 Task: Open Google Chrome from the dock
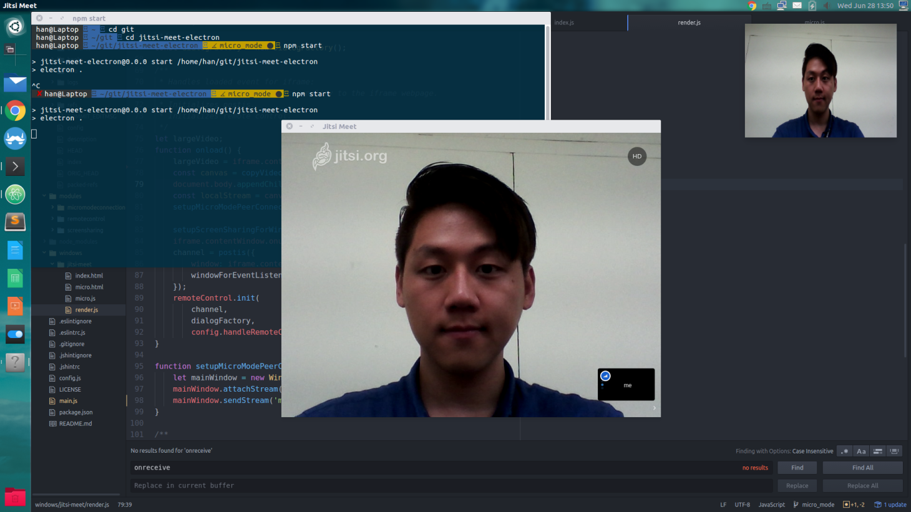click(15, 111)
